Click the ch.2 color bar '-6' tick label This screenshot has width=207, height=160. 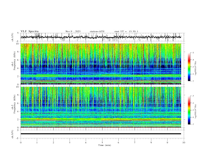point(193,117)
